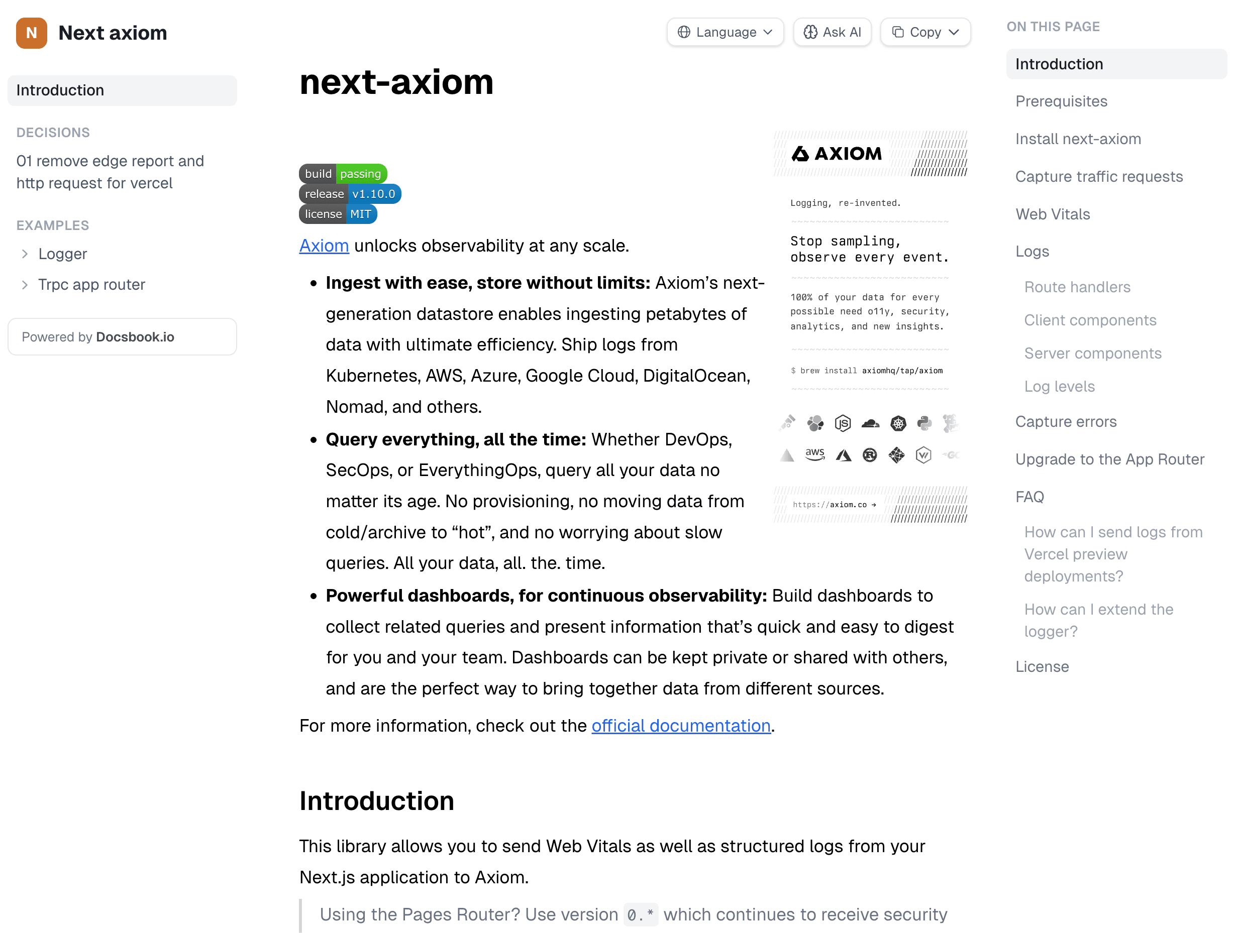
Task: Click the globe icon in Language button
Action: click(x=683, y=33)
